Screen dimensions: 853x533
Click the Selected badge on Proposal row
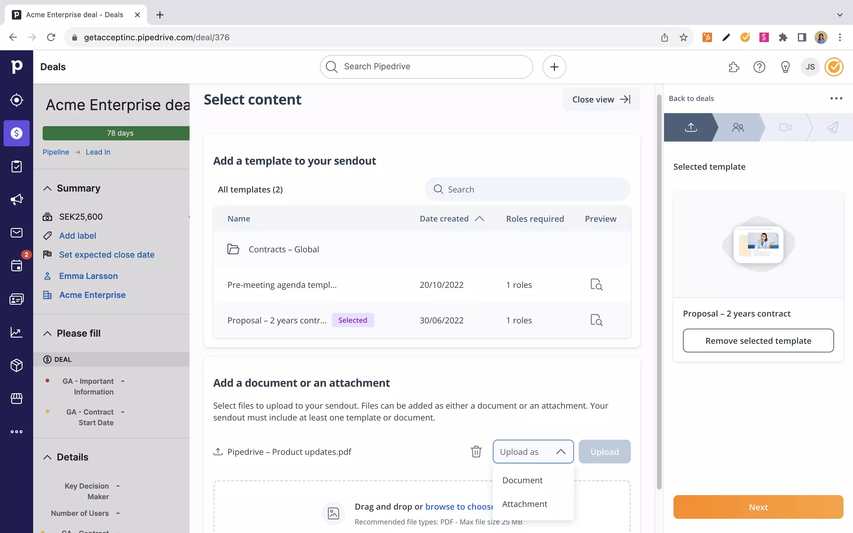click(x=353, y=320)
